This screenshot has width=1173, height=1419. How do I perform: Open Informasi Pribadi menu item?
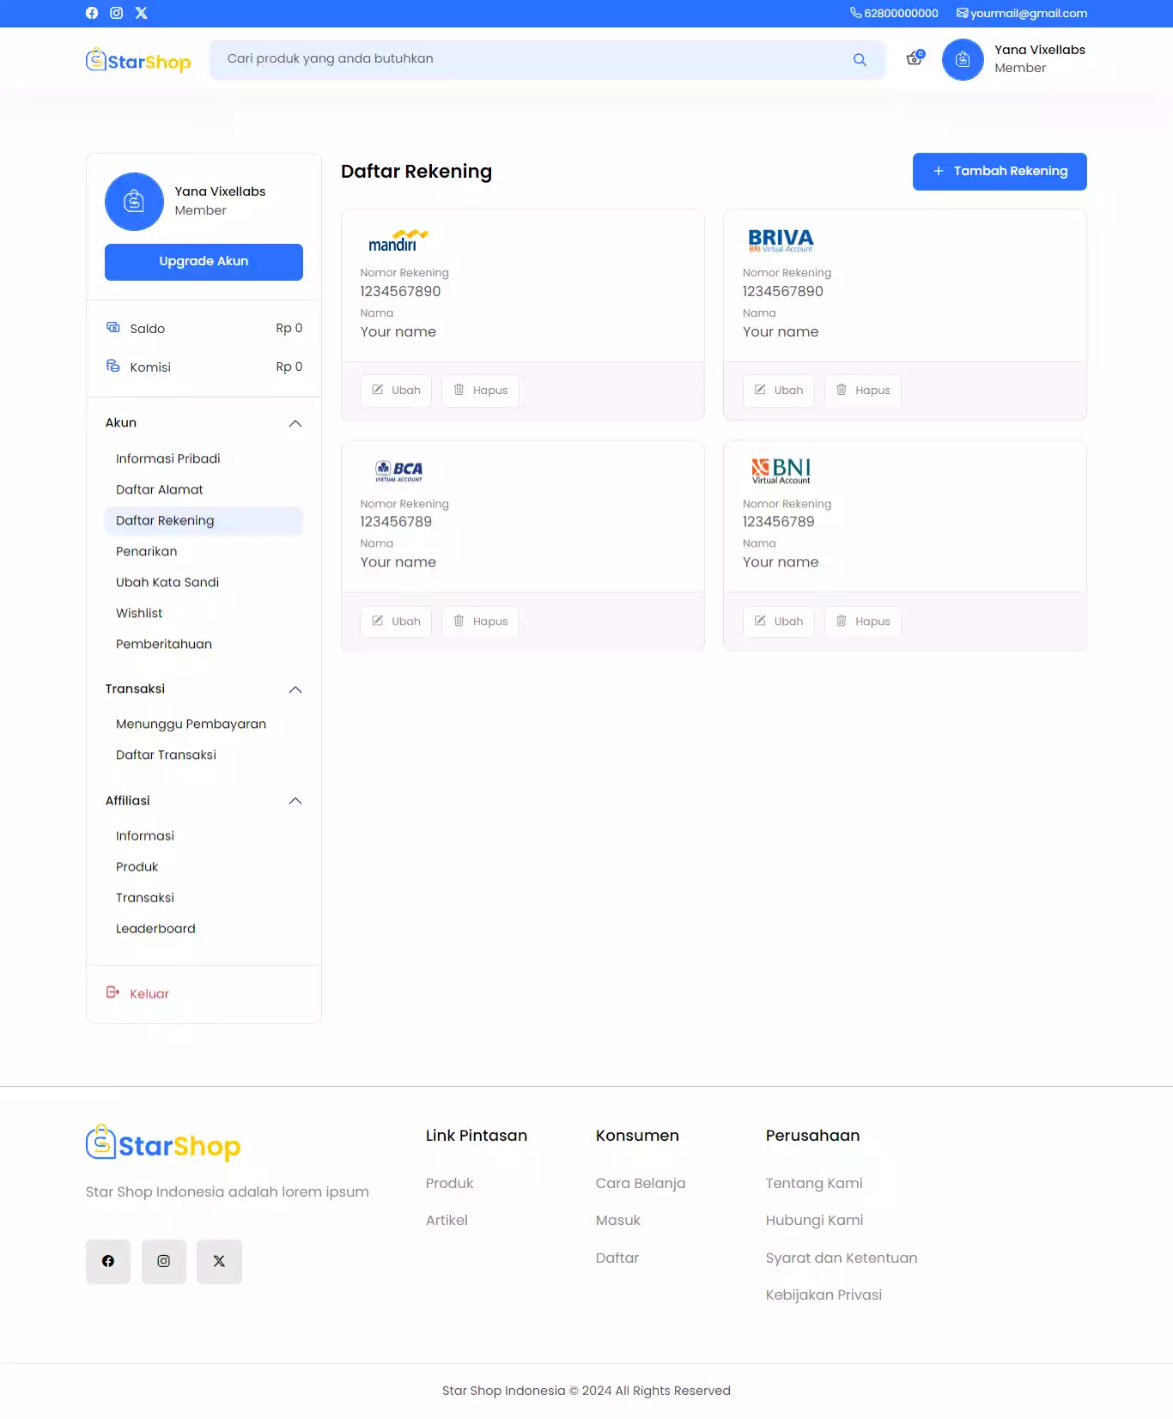click(168, 458)
